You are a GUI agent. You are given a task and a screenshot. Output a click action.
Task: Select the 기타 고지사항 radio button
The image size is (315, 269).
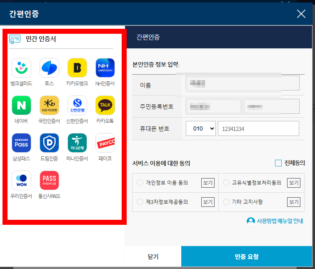226,202
